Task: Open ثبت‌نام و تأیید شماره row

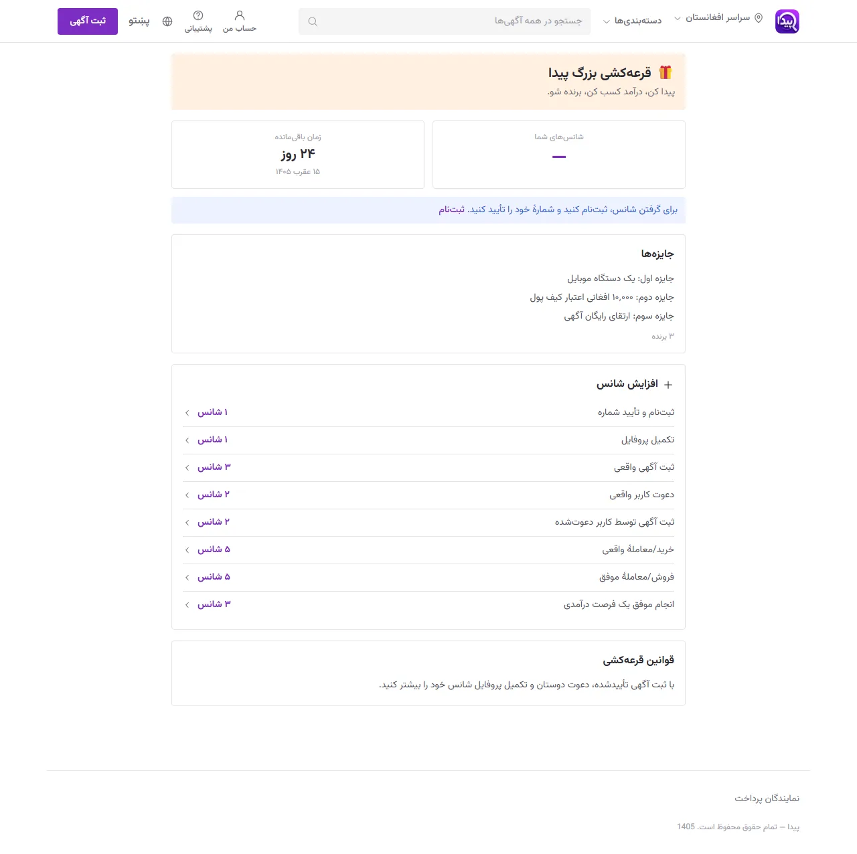Action: 428,412
